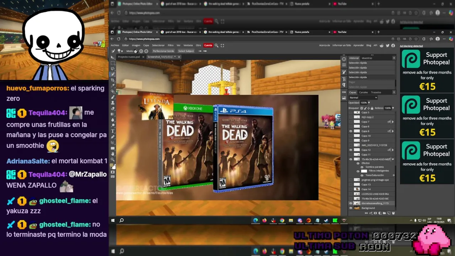Select the Spot Healing tool

(113, 92)
